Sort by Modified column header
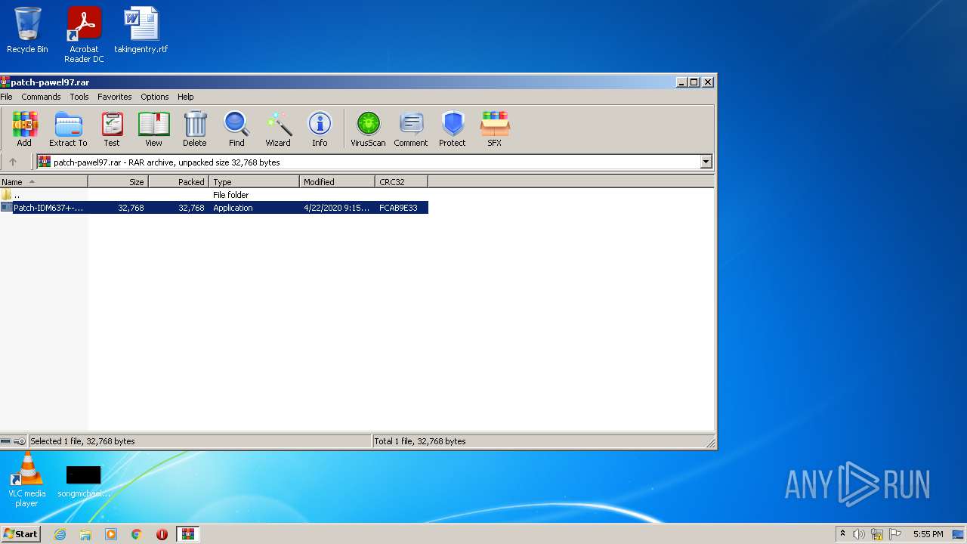 click(338, 182)
